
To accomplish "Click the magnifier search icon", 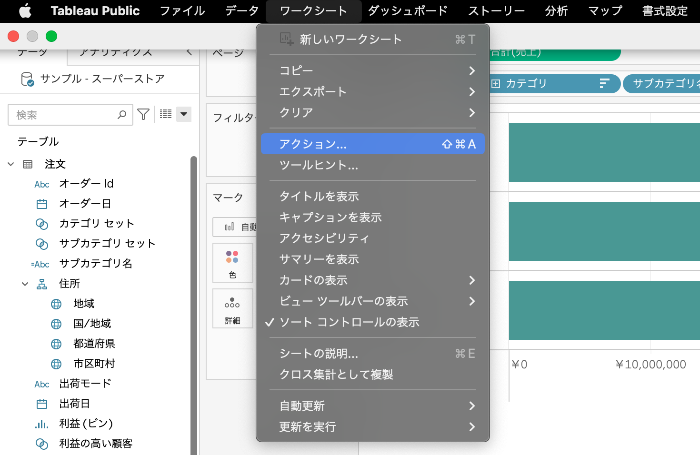I will pos(122,115).
